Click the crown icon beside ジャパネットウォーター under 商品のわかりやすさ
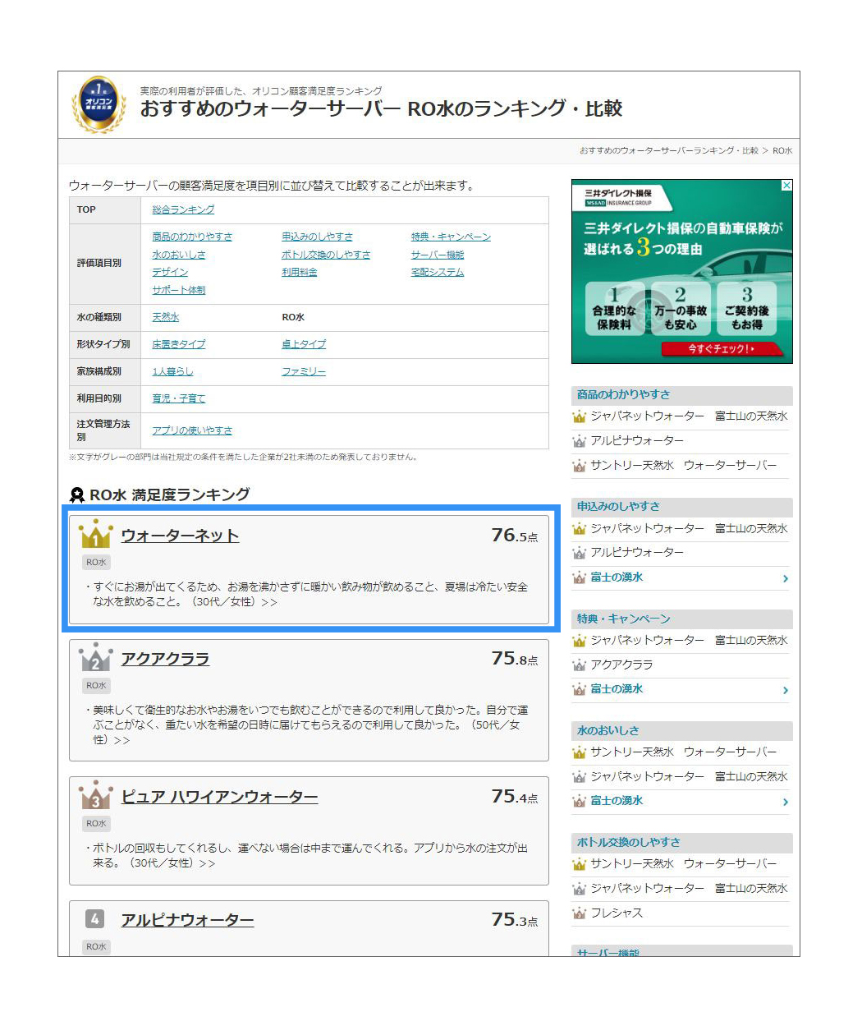The image size is (862, 1035). tap(580, 416)
